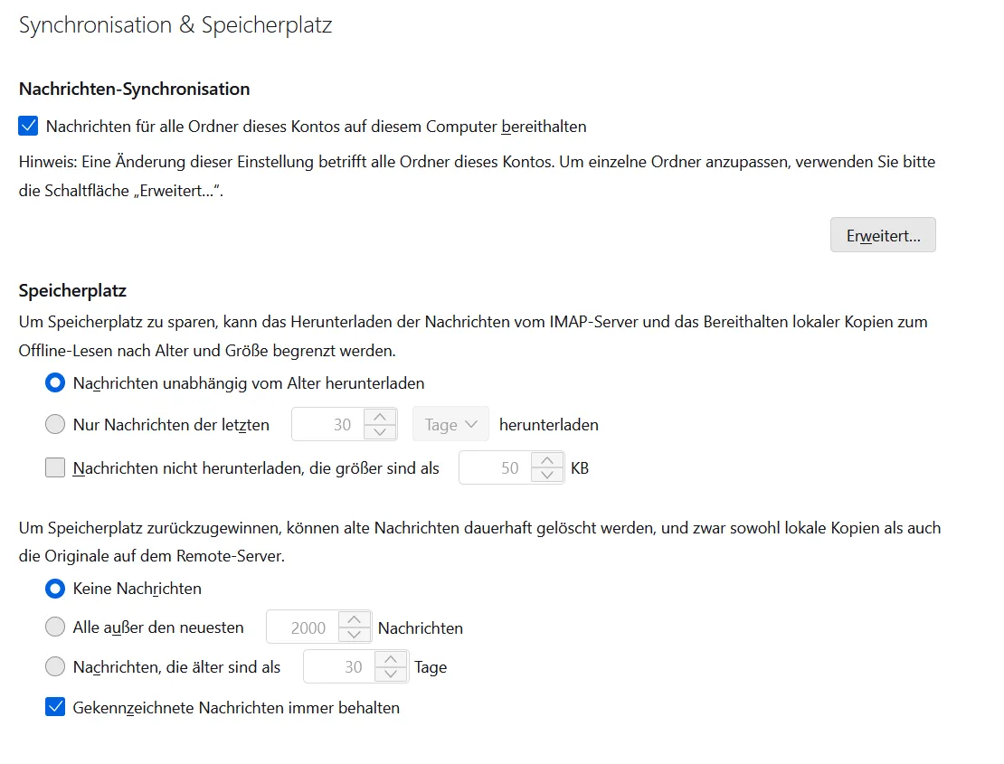1004x764 pixels.
Task: Decrease older-than days spinner down arrow
Action: pyautogui.click(x=391, y=674)
